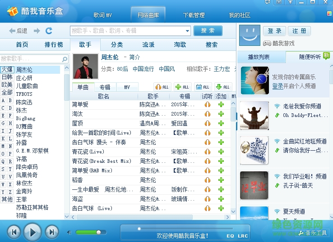Image resolution: width=333 pixels, height=242 pixels.
Task: Skip to the next track
Action: pyautogui.click(x=51, y=232)
